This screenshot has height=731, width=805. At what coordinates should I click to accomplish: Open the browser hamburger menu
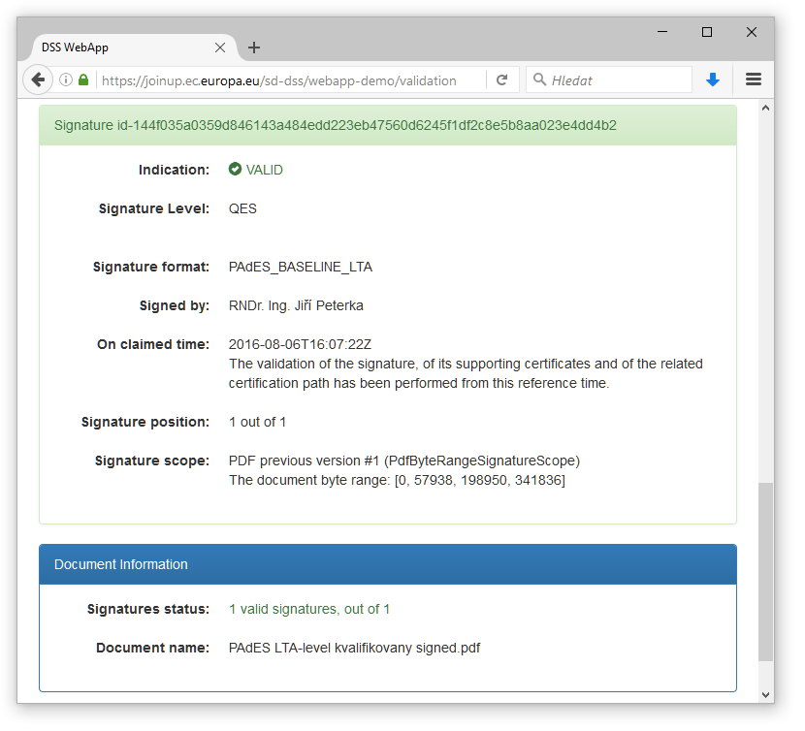click(x=754, y=79)
